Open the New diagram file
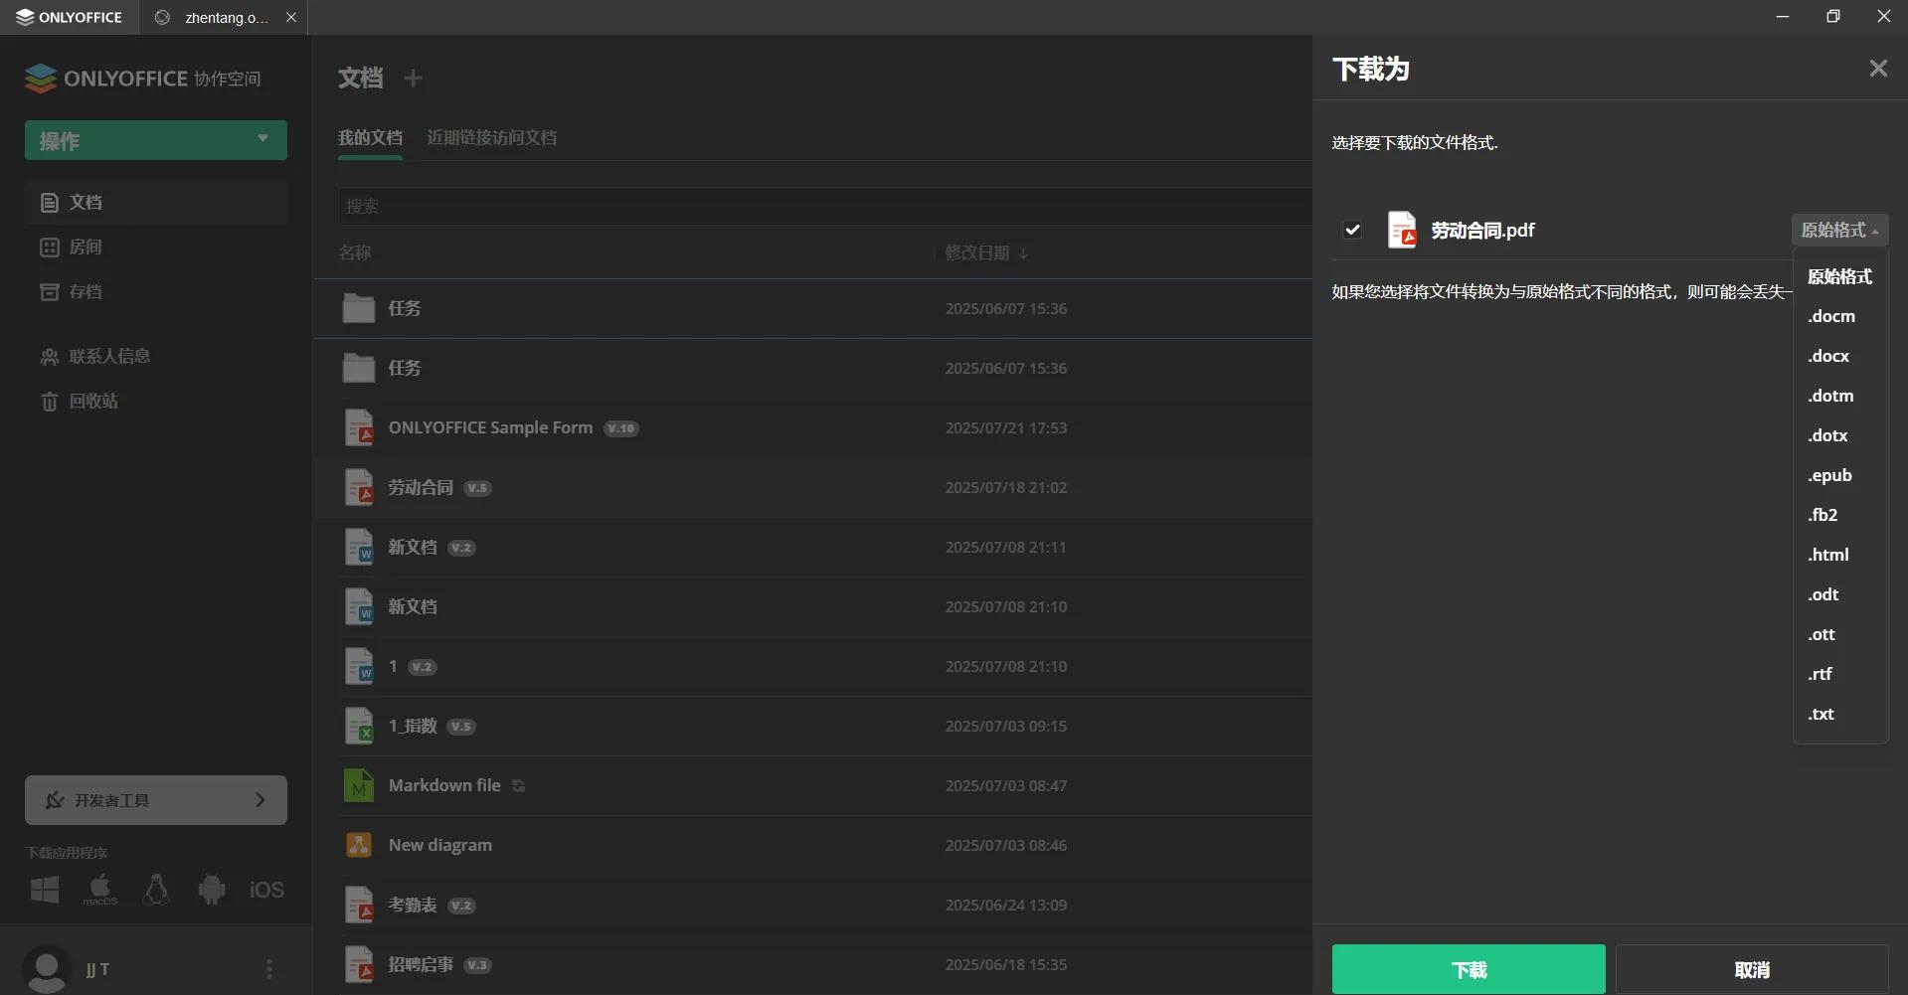This screenshot has height=995, width=1908. (440, 845)
